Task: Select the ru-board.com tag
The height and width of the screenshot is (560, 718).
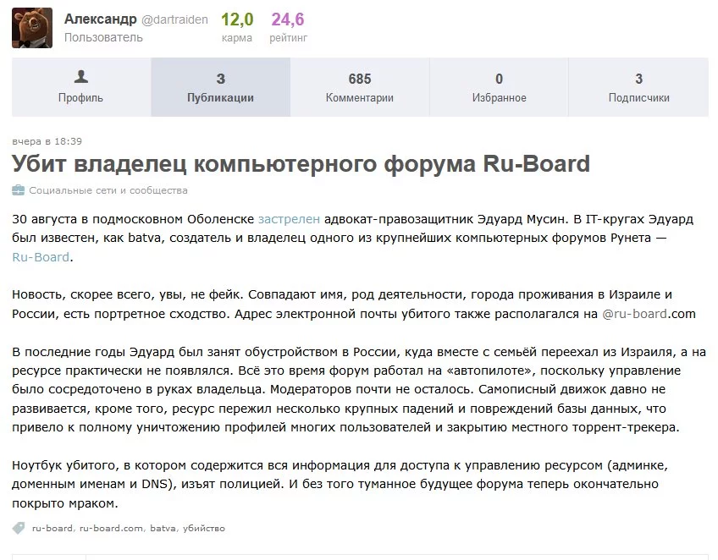Action: coord(111,529)
